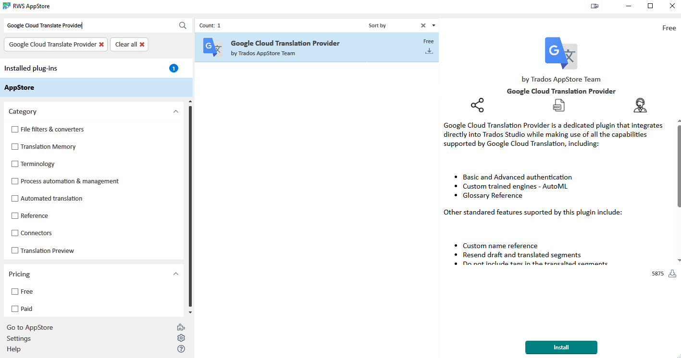The width and height of the screenshot is (681, 358).
Task: Click the downloads count icon beside 5875
Action: point(672,274)
